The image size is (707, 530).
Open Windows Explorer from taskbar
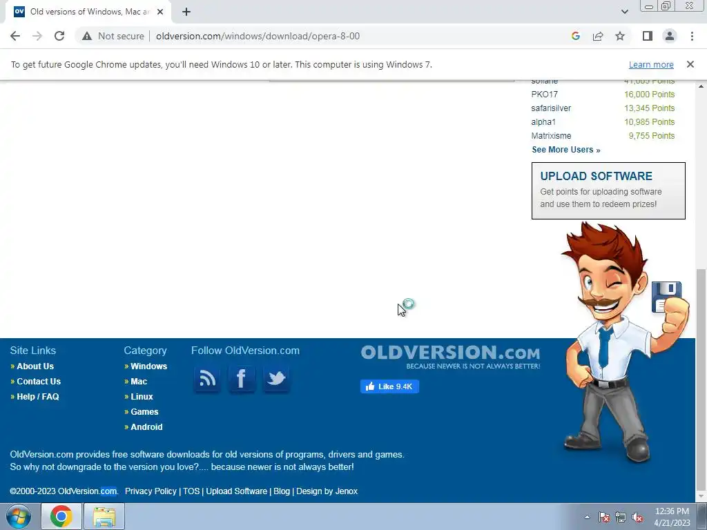(x=104, y=516)
